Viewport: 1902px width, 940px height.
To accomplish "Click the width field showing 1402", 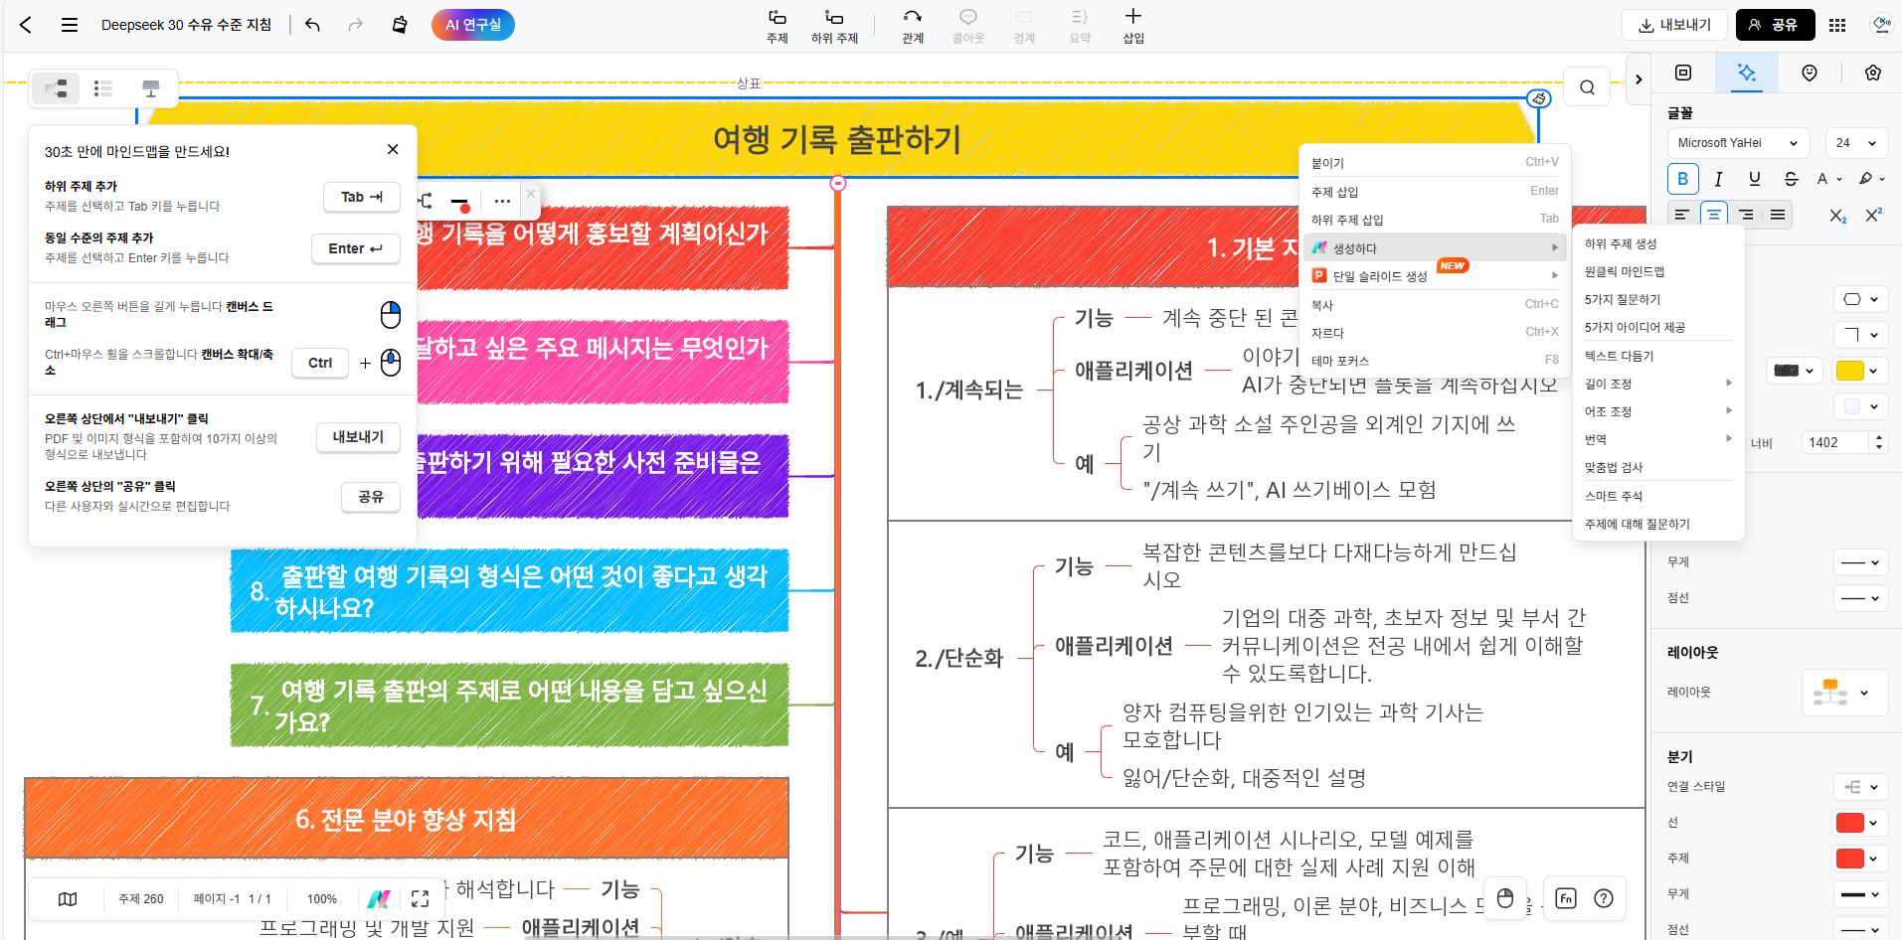I will pyautogui.click(x=1834, y=442).
